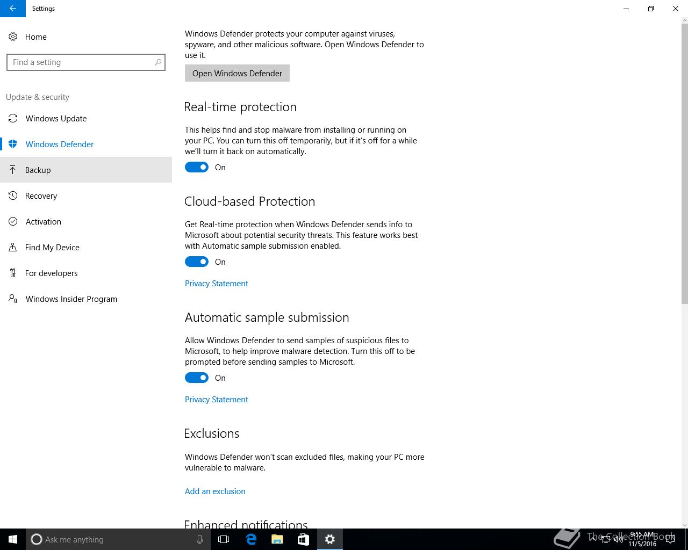Open the Recovery settings page
Screen dimensions: 688x550
click(x=86, y=196)
